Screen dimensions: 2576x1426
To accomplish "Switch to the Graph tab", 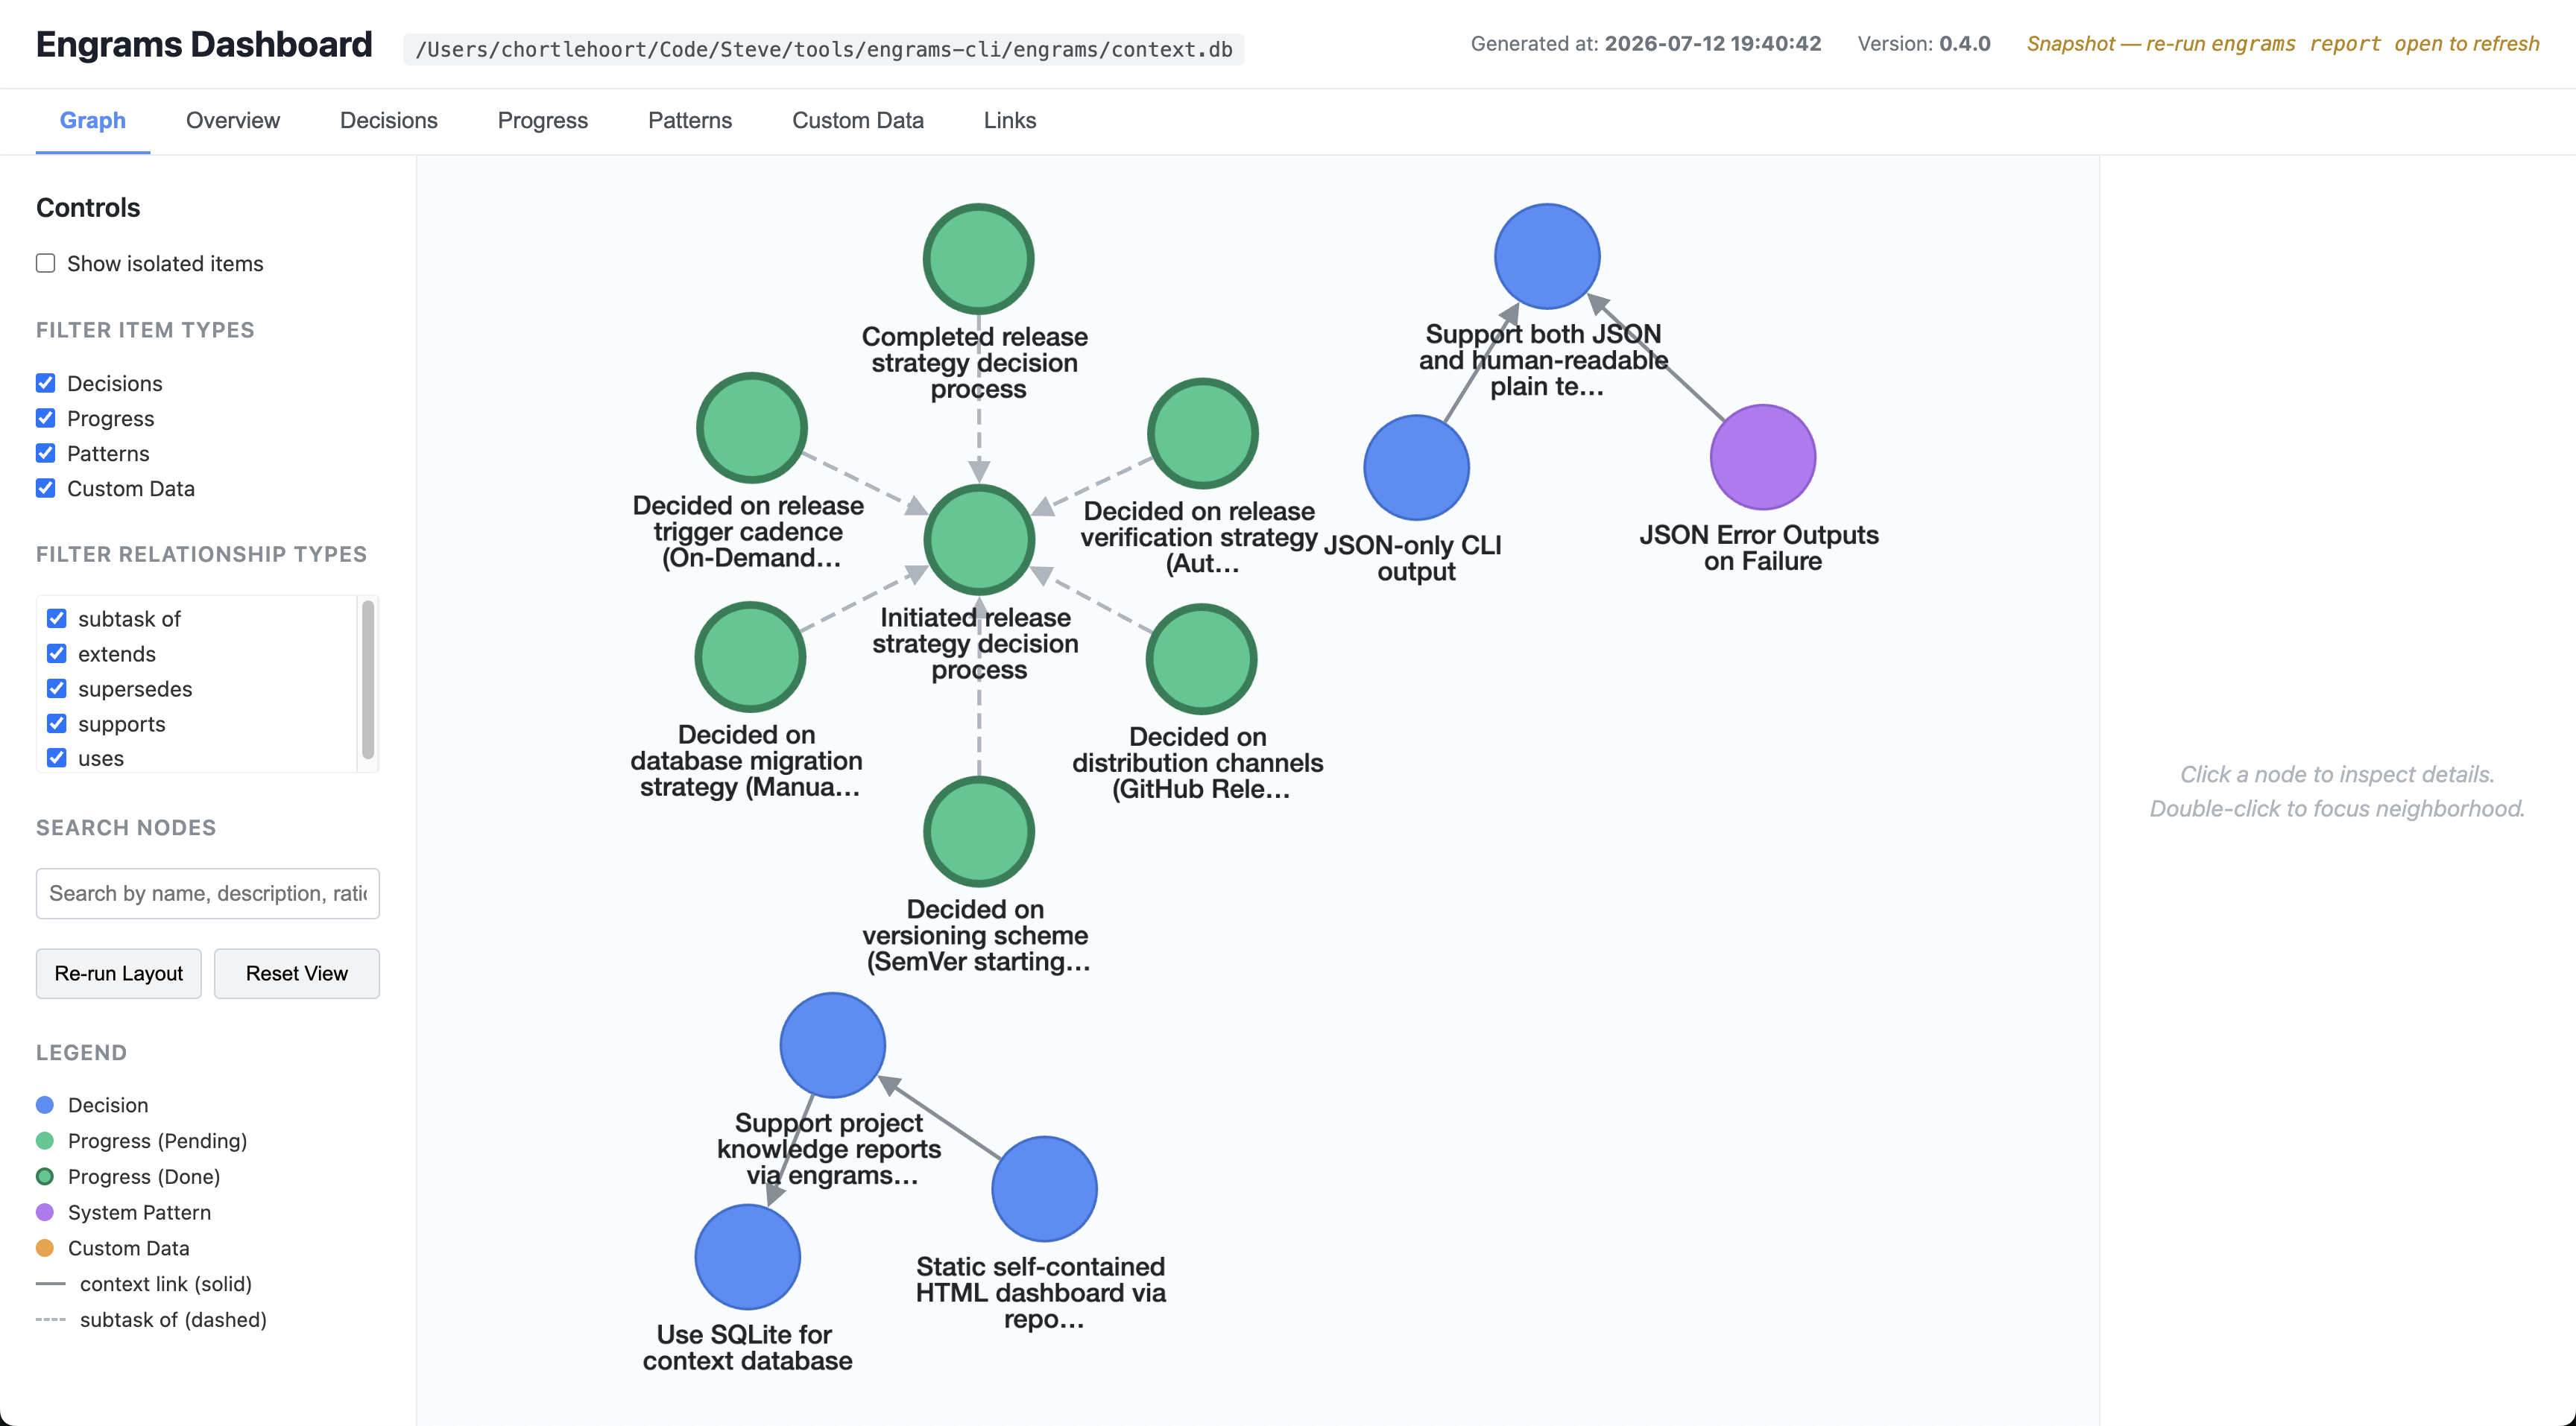I will pos(93,120).
